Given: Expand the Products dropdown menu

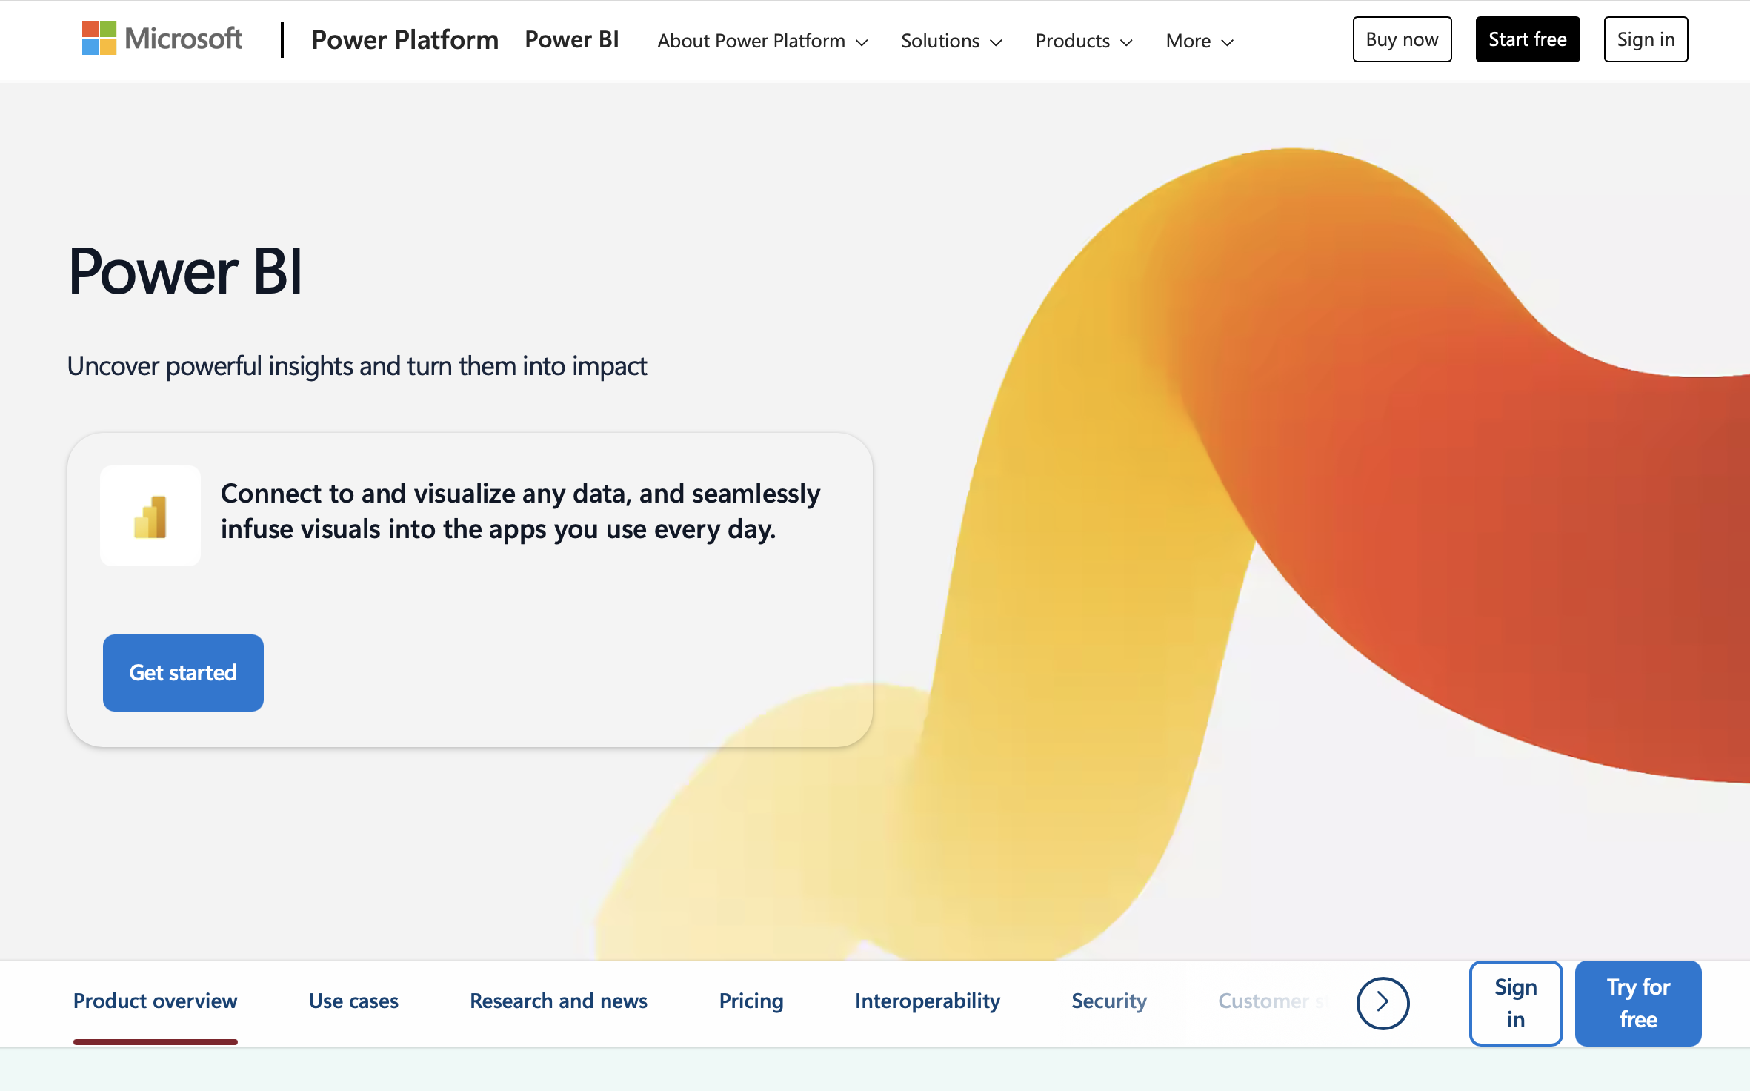Looking at the screenshot, I should click(x=1083, y=41).
